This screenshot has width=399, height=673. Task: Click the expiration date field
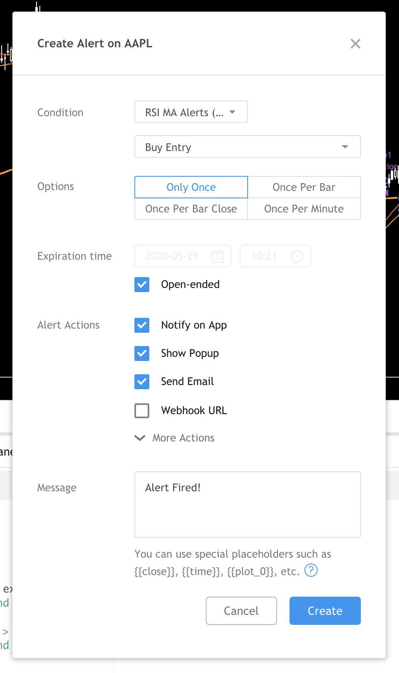pos(183,256)
